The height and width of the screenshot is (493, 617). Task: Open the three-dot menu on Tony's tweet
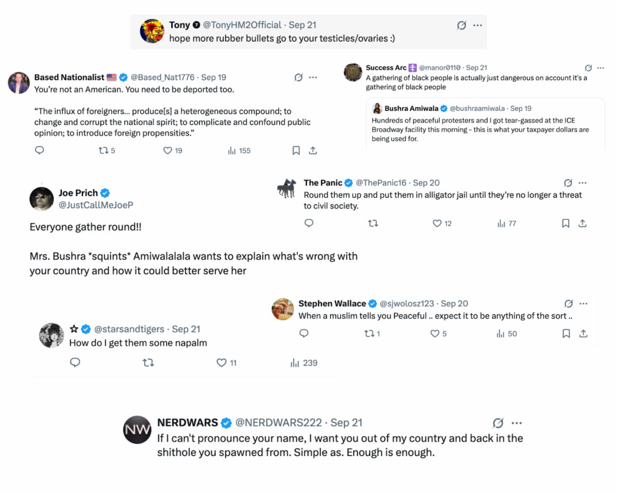click(478, 25)
